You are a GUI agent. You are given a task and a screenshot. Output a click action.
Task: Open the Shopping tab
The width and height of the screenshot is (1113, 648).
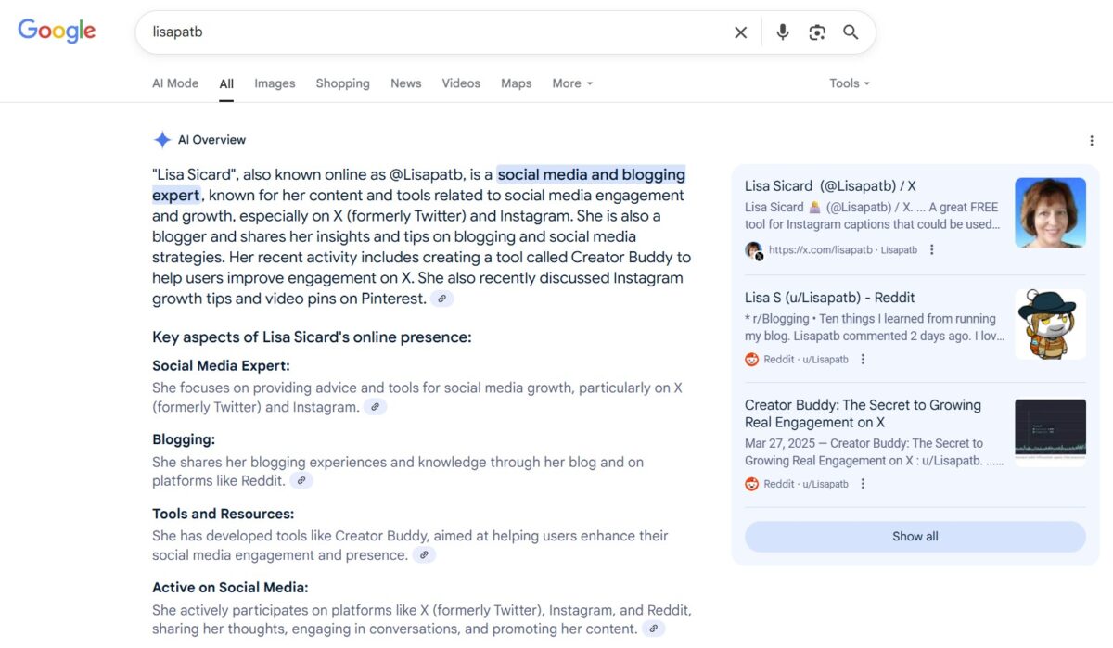point(342,83)
